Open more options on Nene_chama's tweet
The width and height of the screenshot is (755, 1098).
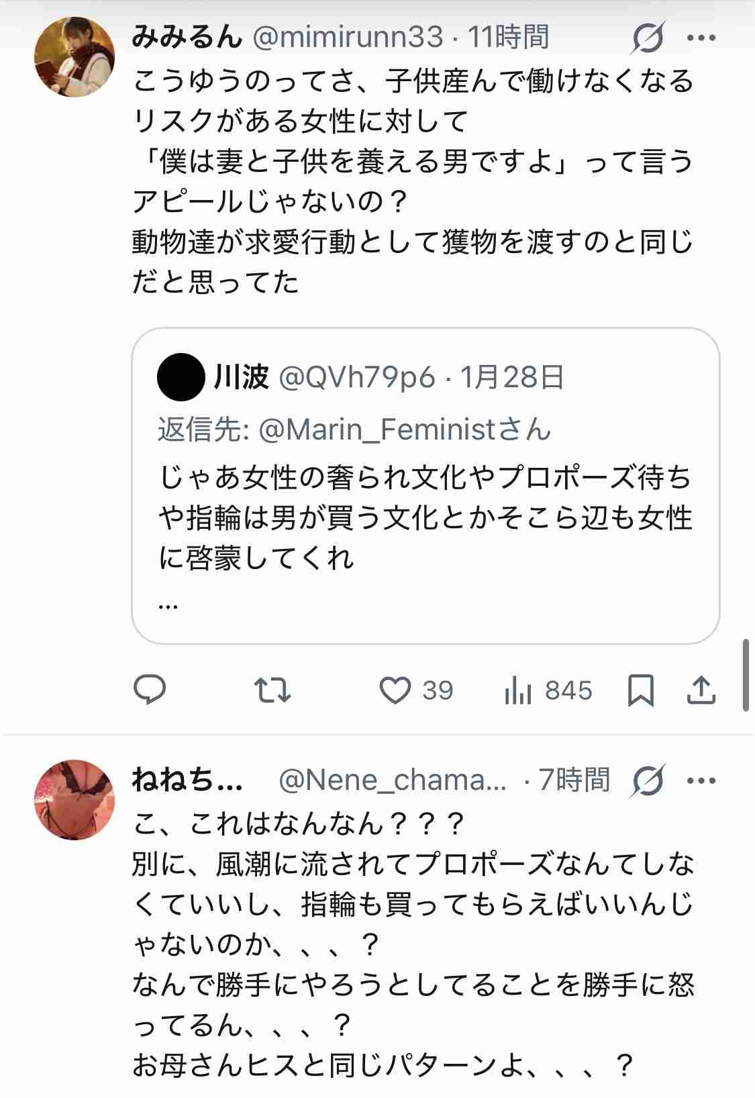(703, 781)
